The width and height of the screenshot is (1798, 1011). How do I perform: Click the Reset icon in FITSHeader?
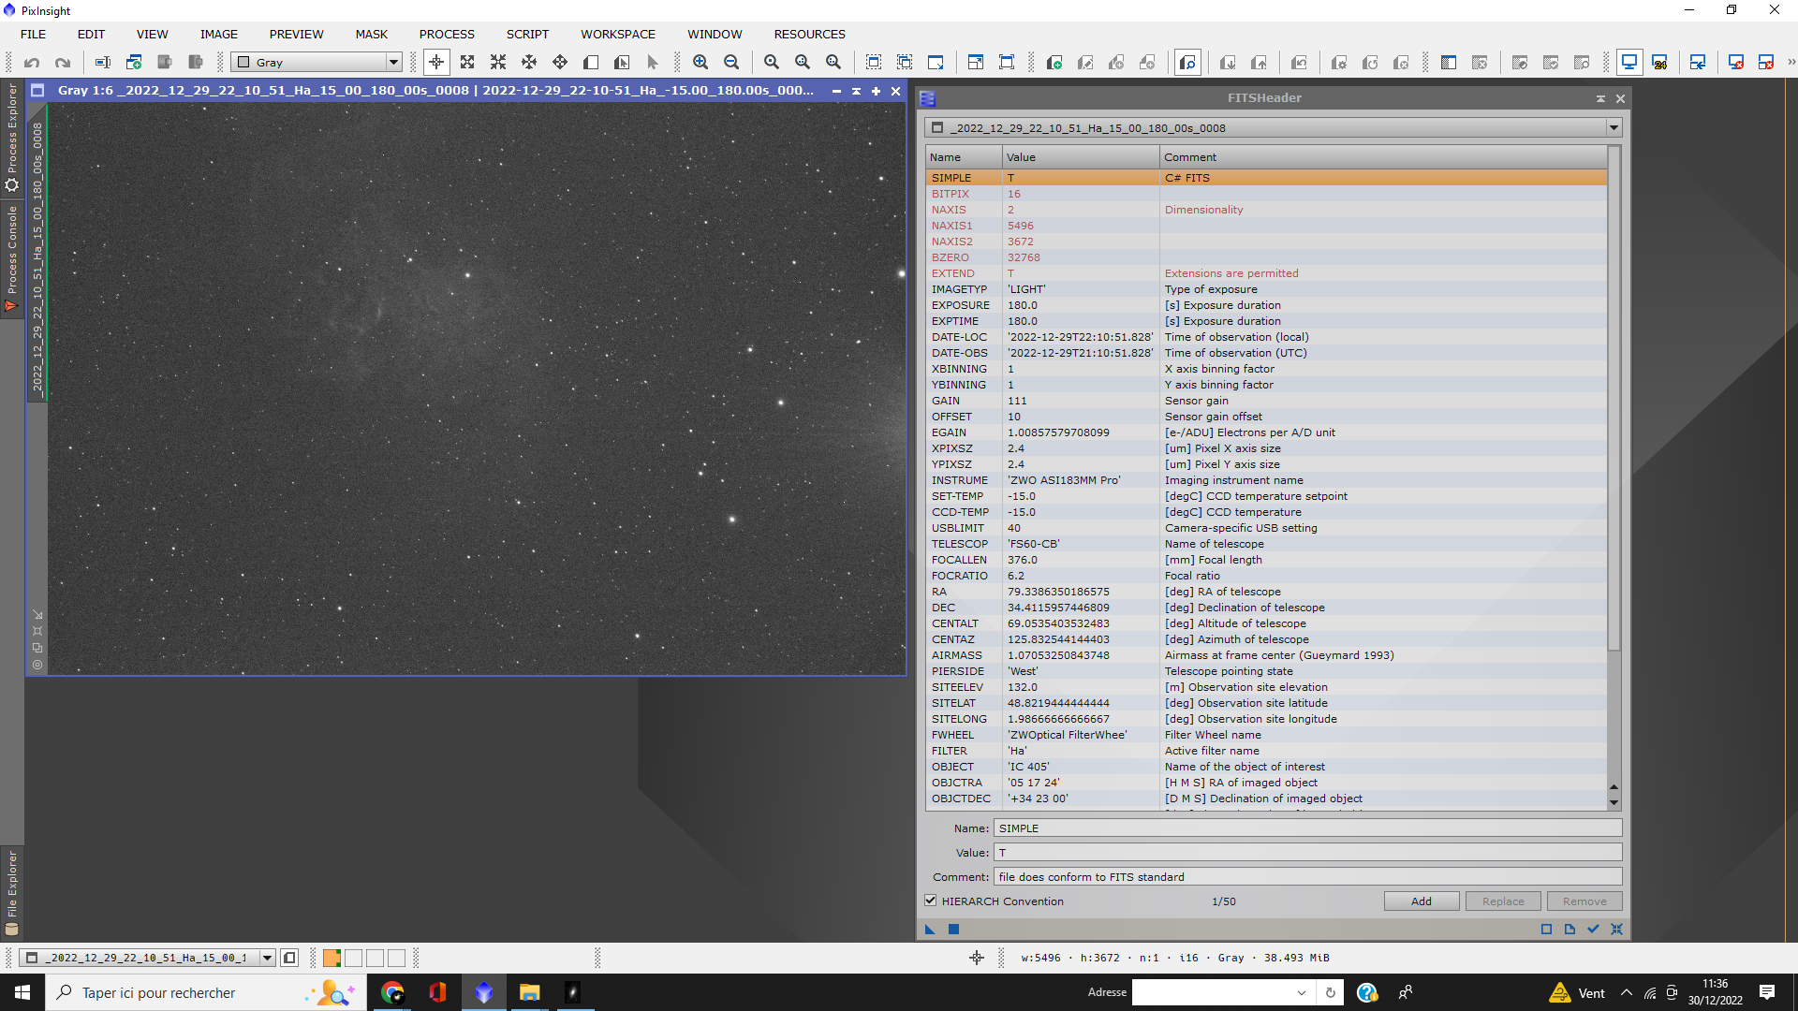(1616, 930)
